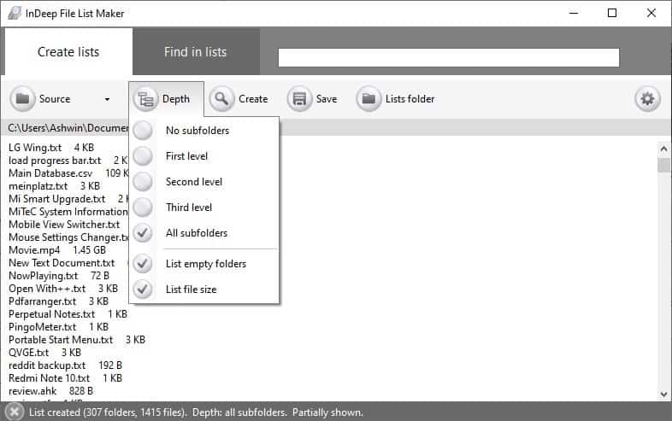
Task: Select meinplatz.txt entry
Action: 55,186
